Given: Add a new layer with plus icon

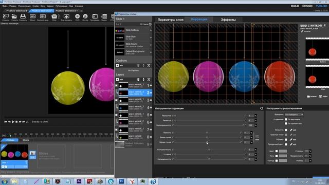Looking at the screenshot, I should 118,80.
